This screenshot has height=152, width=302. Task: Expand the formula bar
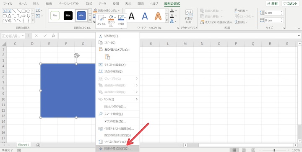299,36
